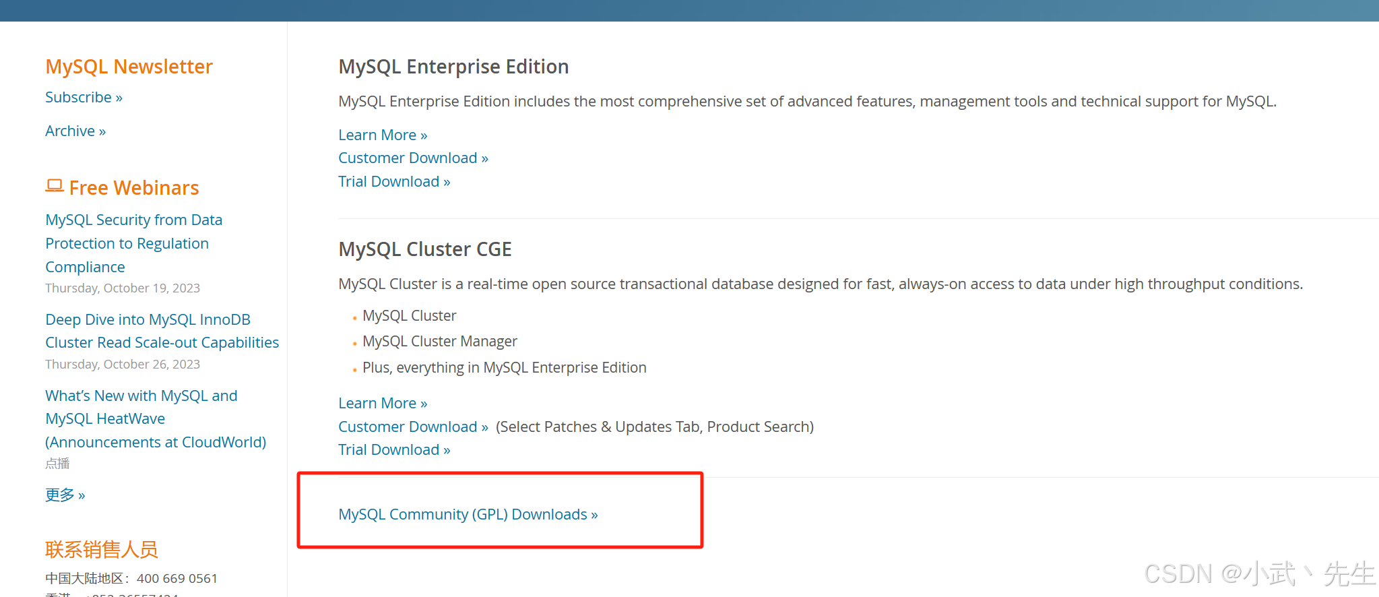This screenshot has height=597, width=1379.
Task: Click the phone number 400 669 0561
Action: [177, 579]
